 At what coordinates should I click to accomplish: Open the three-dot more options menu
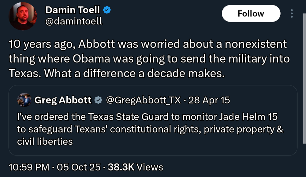pos(292,14)
